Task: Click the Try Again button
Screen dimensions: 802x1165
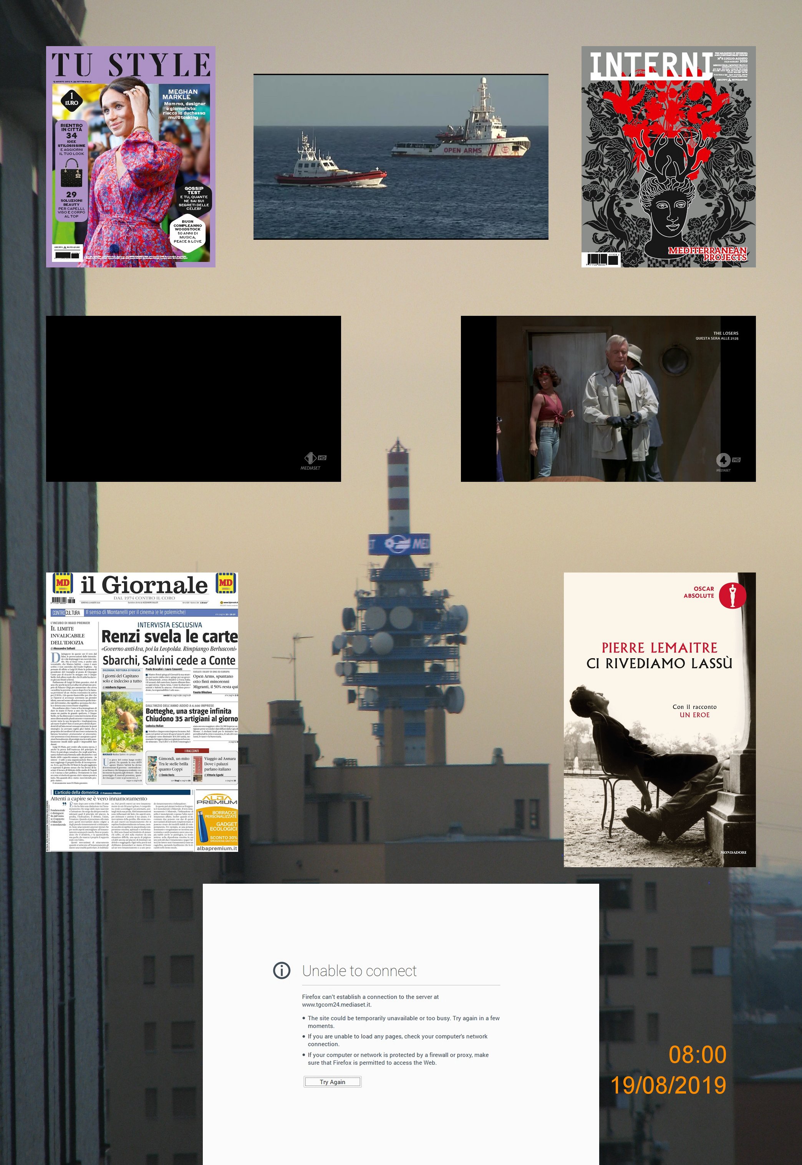Action: click(332, 1082)
